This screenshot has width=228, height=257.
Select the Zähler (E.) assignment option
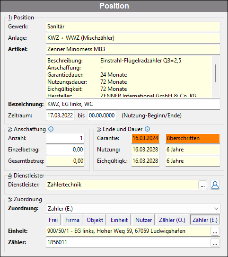(x=205, y=220)
